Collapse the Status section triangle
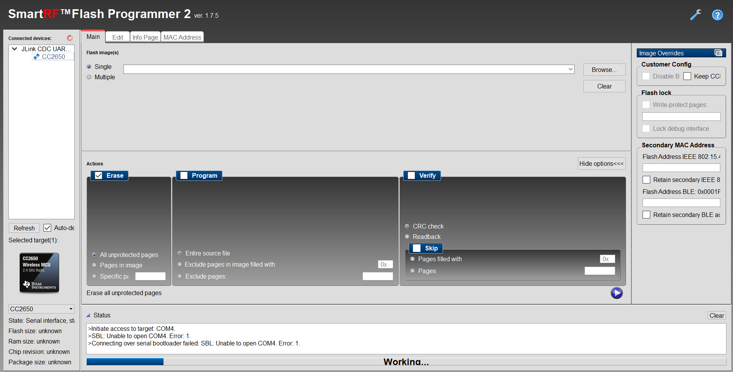Image resolution: width=733 pixels, height=372 pixels. pos(88,315)
